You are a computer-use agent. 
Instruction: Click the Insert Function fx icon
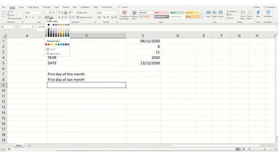pos(33,27)
